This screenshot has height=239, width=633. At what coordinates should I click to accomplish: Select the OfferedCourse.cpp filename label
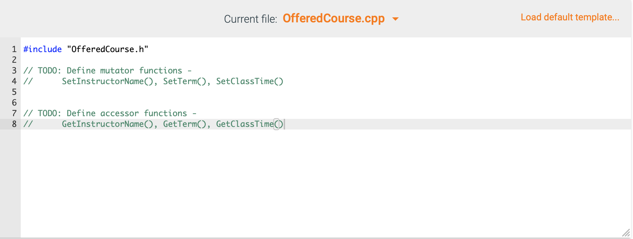334,19
